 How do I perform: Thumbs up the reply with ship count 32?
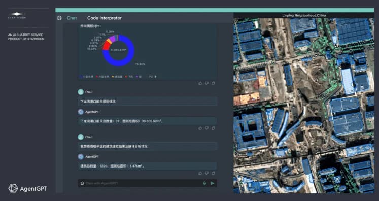pos(200,128)
